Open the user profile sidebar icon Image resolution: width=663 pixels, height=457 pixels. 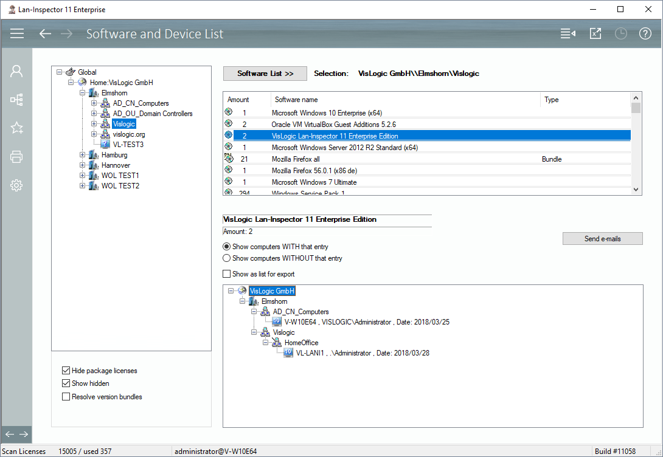tap(16, 71)
